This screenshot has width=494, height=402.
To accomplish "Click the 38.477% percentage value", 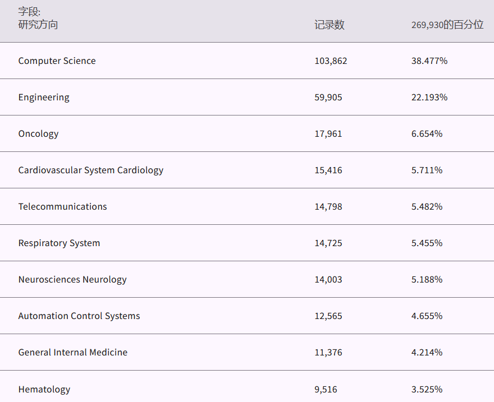I will [429, 61].
